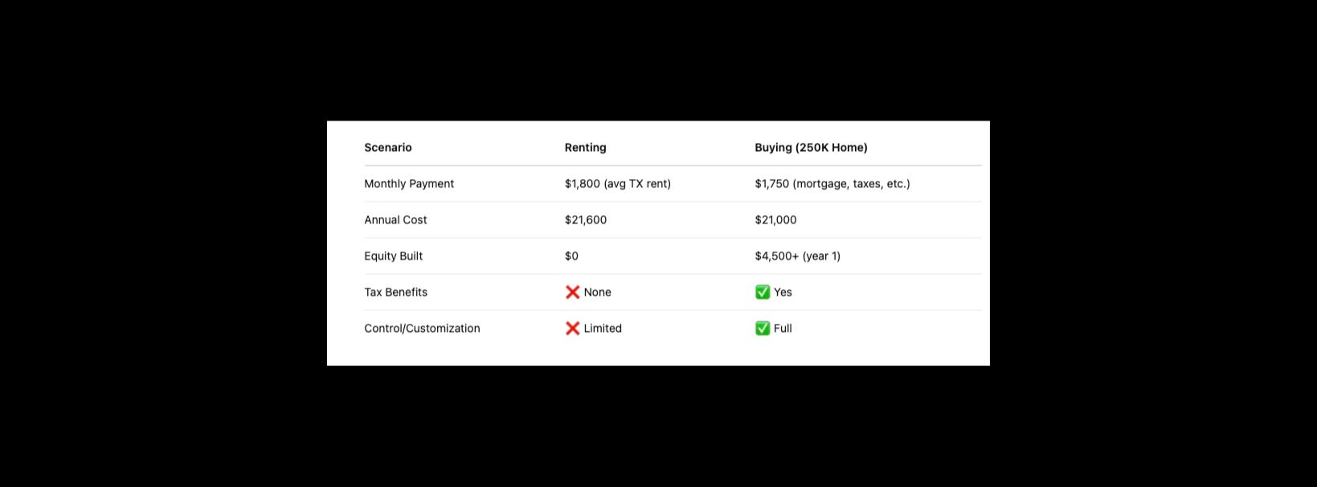The height and width of the screenshot is (487, 1317).
Task: Click the red X icon beside None
Action: coord(572,293)
